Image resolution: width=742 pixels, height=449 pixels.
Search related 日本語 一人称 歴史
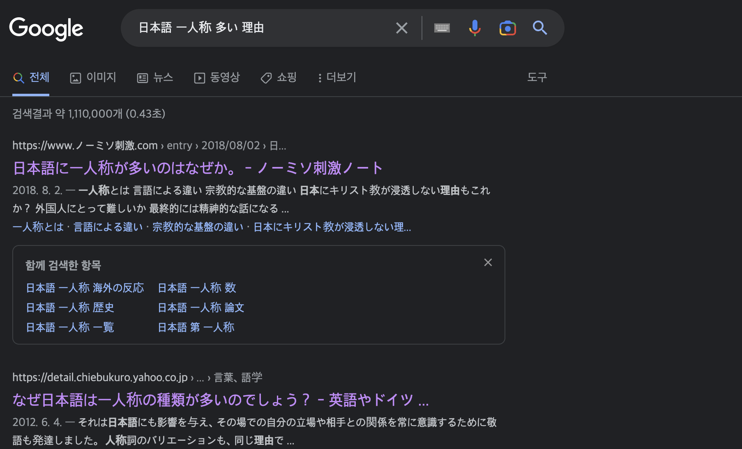point(70,308)
